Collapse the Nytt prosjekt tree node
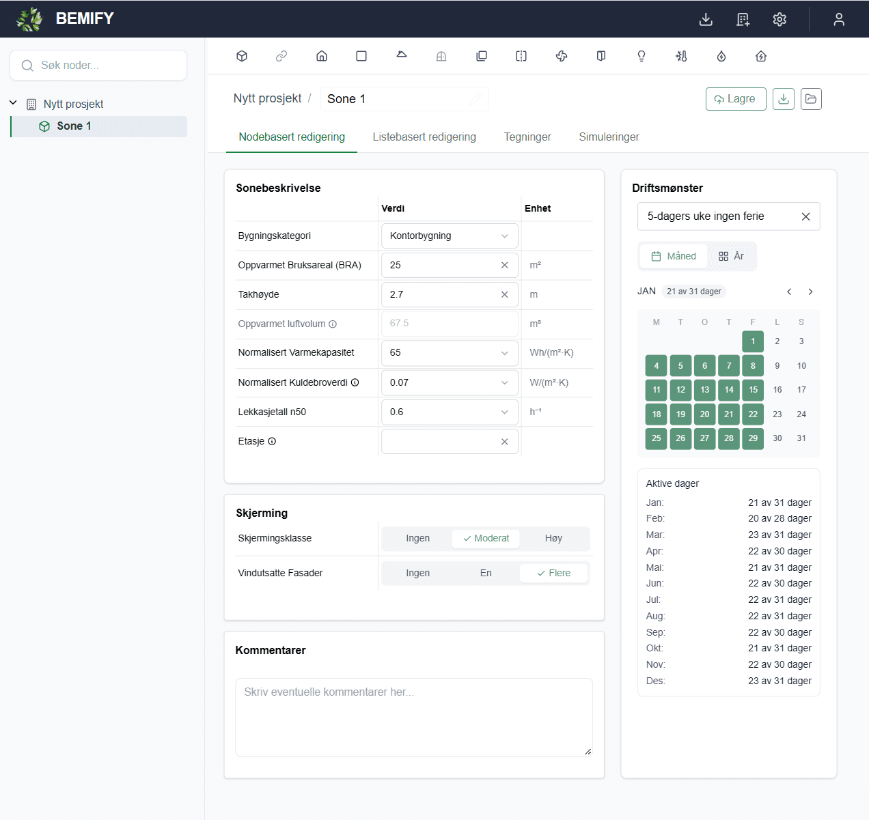Screen dimensions: 869x820 point(13,103)
